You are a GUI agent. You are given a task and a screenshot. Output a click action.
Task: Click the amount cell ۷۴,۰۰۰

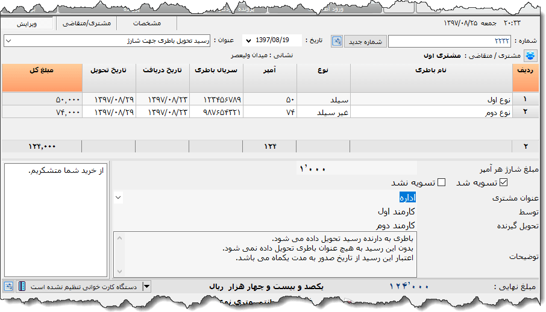pos(42,112)
